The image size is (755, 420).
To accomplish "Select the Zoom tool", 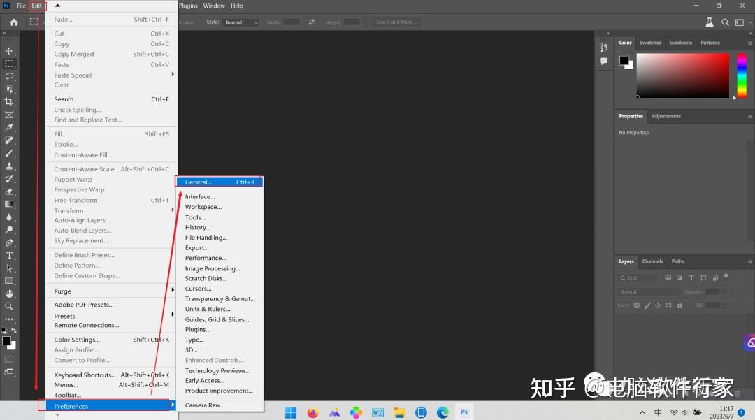I will click(x=9, y=306).
